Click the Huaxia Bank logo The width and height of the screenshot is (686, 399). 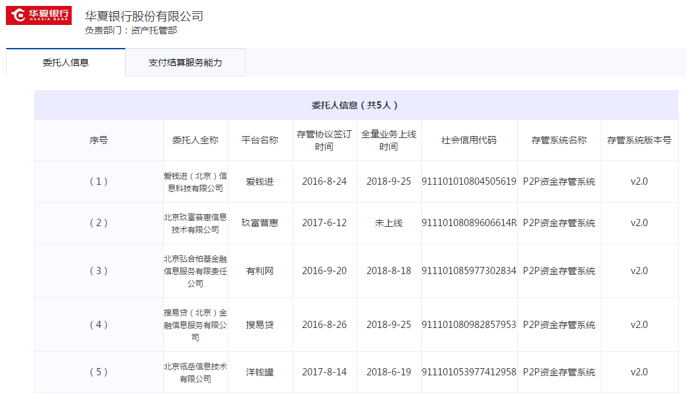coord(39,15)
